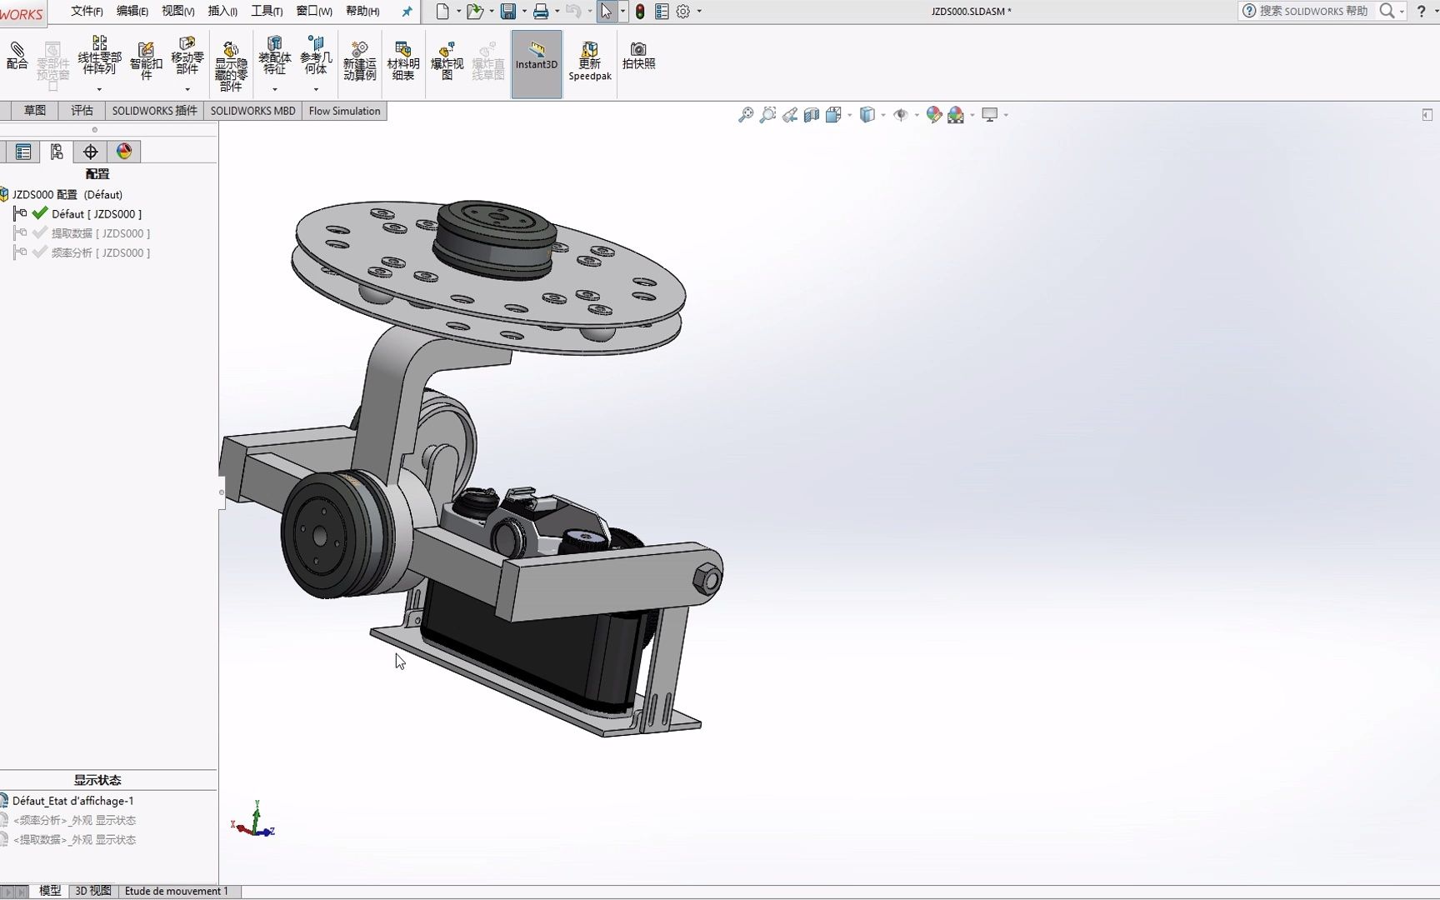The height and width of the screenshot is (900, 1440).
Task: Click the Section View icon in view toolbar
Action: click(811, 114)
